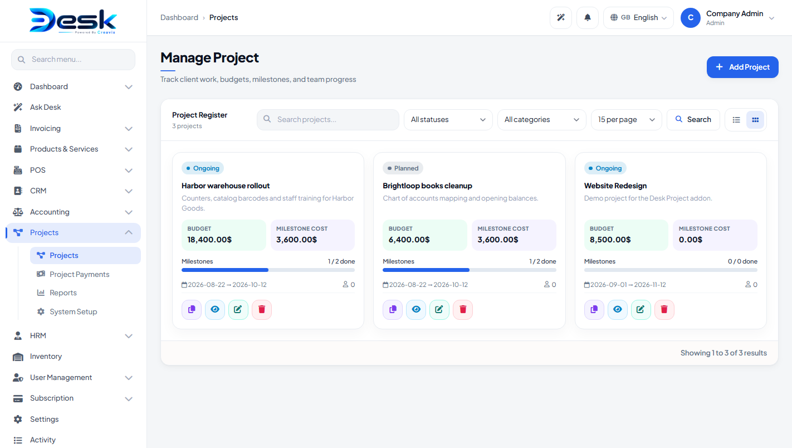The image size is (792, 448).
Task: Delete the Brightloop books cleanup project
Action: (463, 310)
